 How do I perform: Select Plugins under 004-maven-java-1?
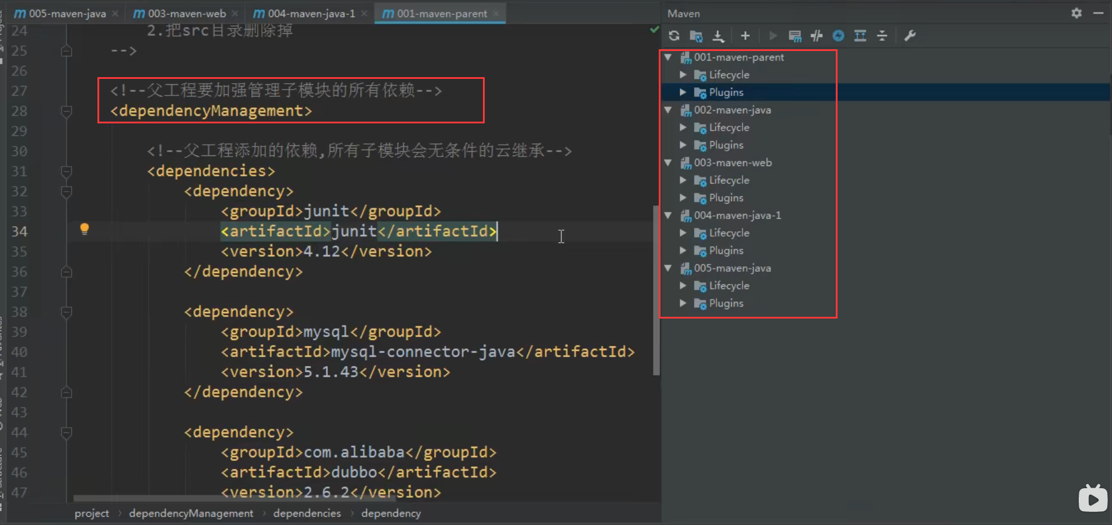726,250
